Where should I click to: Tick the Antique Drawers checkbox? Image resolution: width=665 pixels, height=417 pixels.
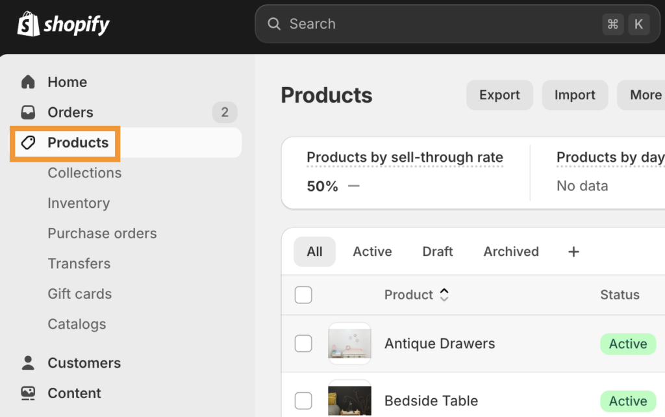click(x=303, y=344)
